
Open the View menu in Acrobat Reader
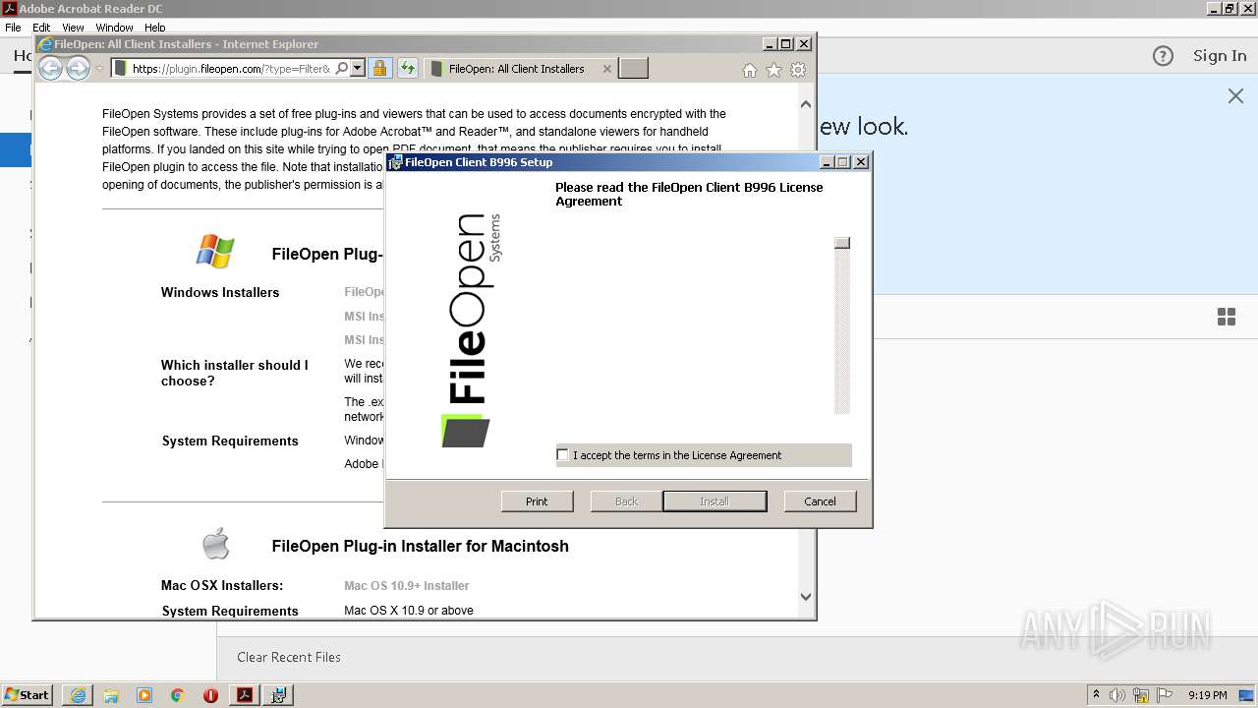pos(73,28)
